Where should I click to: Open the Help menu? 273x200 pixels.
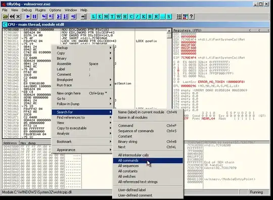(x=84, y=10)
